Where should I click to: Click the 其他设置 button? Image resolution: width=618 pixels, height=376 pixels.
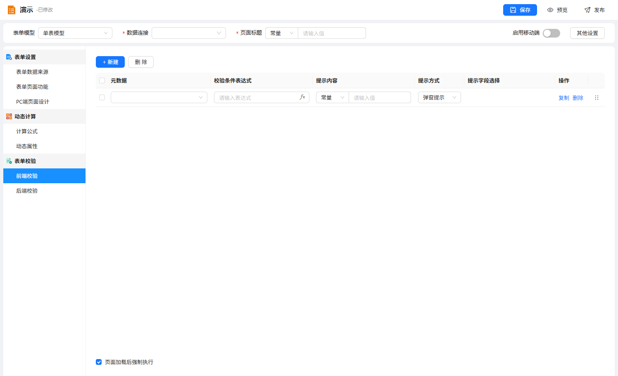(587, 33)
